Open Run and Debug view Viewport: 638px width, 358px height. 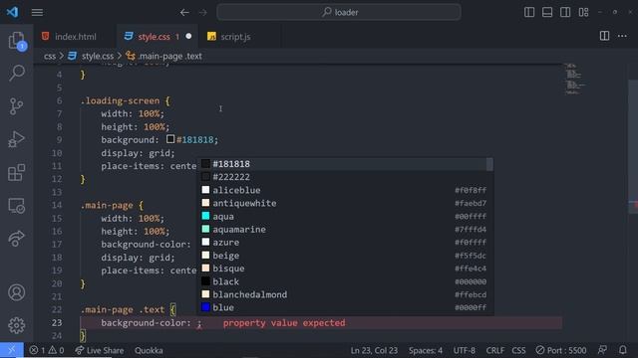pyautogui.click(x=16, y=139)
